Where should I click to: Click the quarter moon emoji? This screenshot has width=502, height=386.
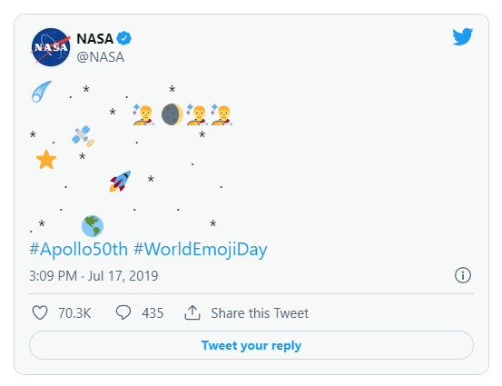pyautogui.click(x=172, y=114)
